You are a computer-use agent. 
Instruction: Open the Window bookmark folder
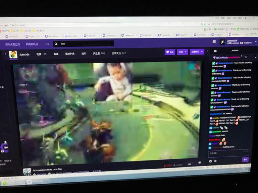tap(38, 31)
